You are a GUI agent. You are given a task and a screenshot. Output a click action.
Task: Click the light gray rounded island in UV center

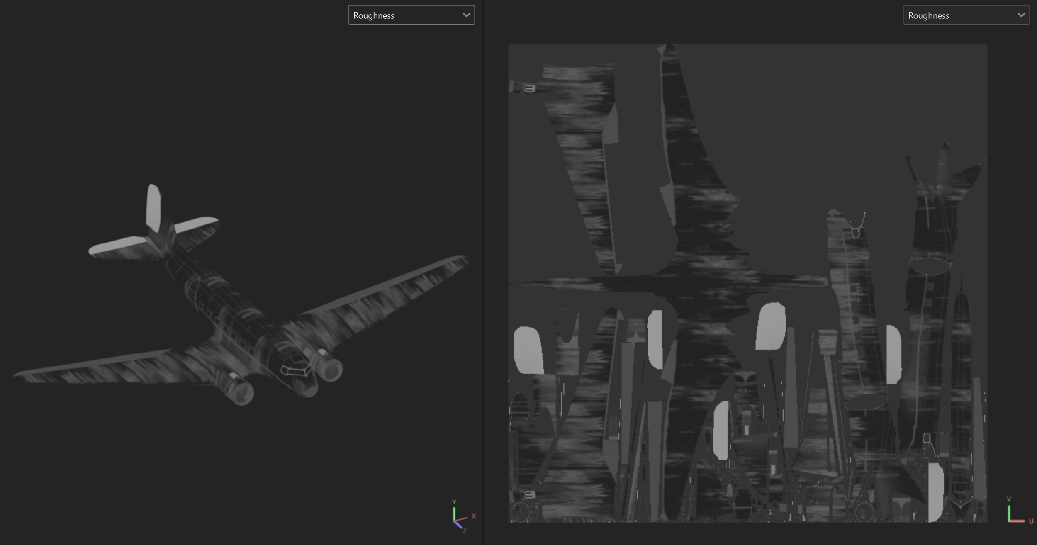click(771, 327)
